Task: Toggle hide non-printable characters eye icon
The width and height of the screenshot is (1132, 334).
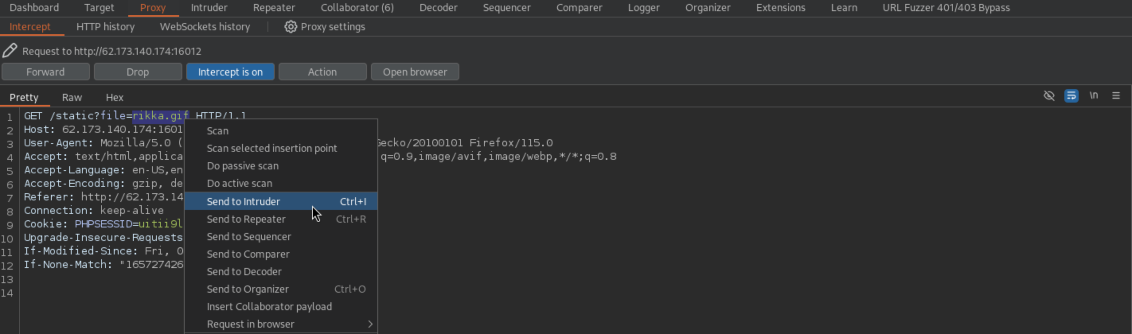Action: (x=1049, y=96)
